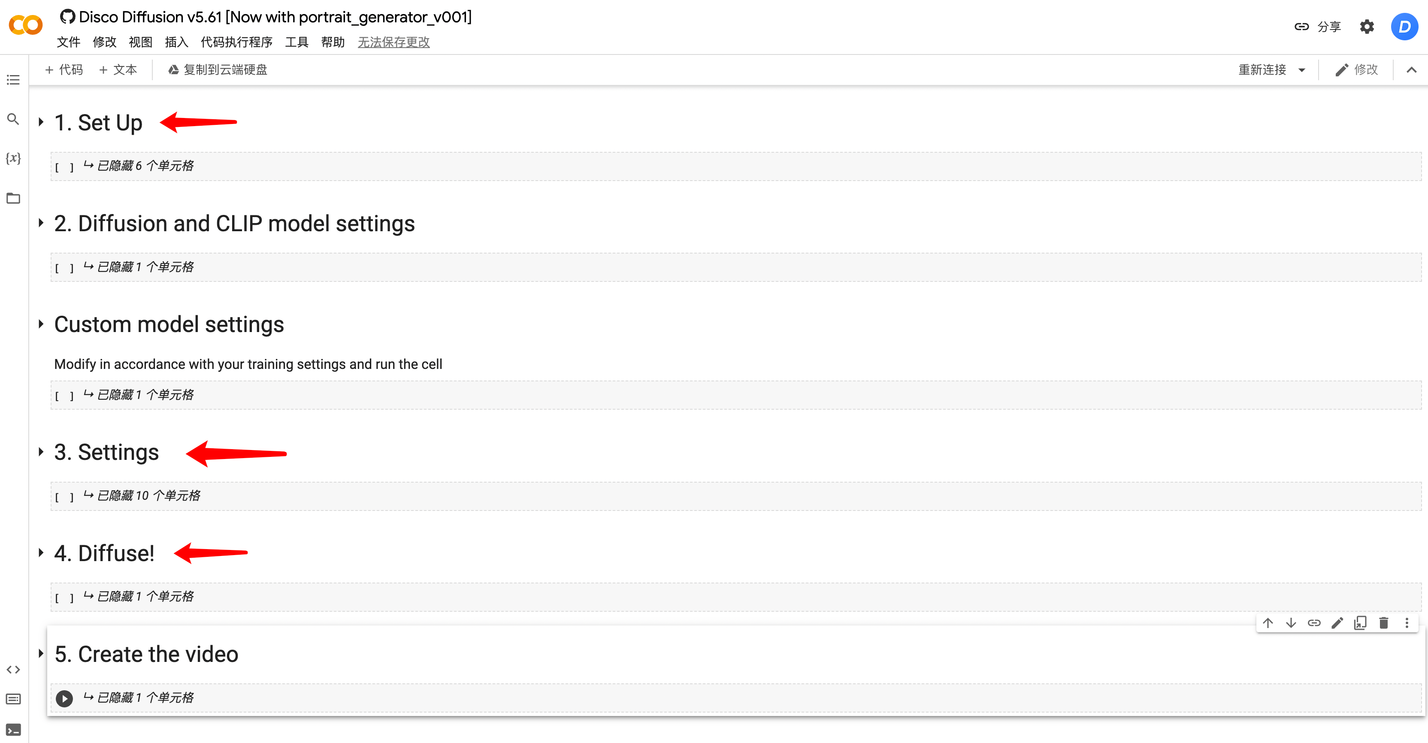The image size is (1428, 743).
Task: Expand the 4. Diffuse! section
Action: click(41, 553)
